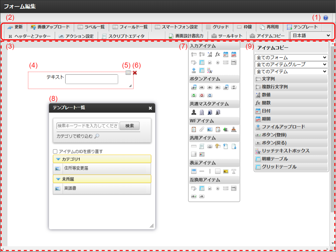Pick the stamp icon in WF items
This screenshot has height=252, width=336.
click(234, 129)
